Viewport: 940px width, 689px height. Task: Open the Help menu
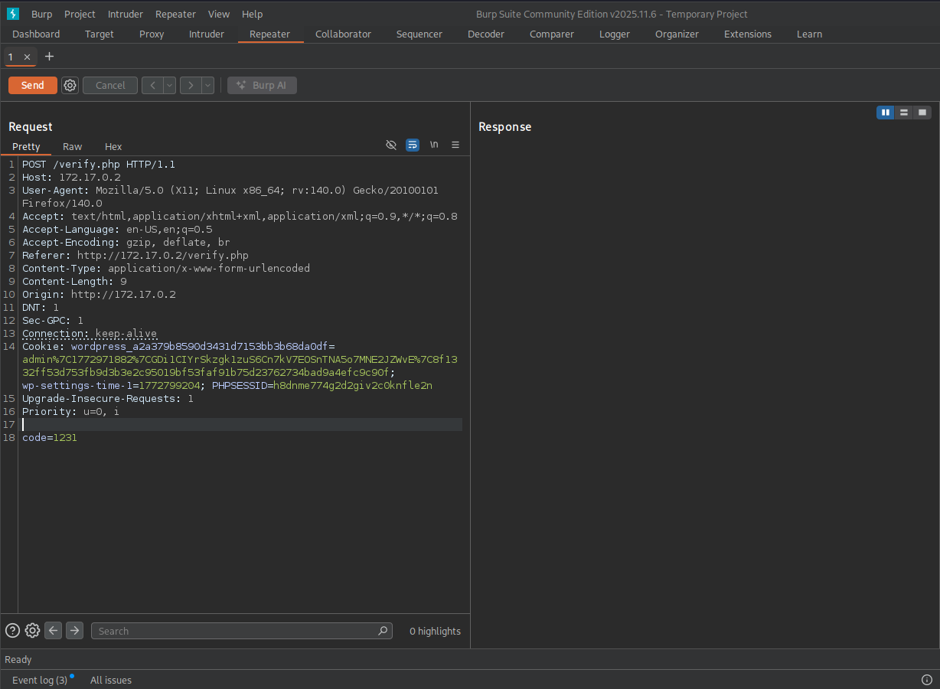click(252, 14)
